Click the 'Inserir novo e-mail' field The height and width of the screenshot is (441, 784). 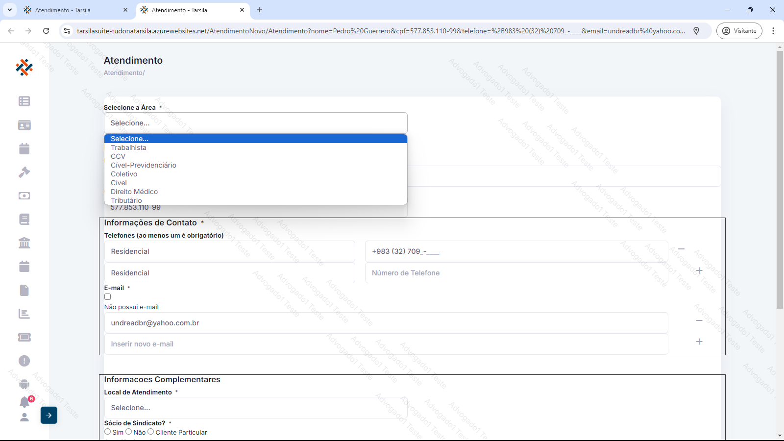click(x=386, y=344)
